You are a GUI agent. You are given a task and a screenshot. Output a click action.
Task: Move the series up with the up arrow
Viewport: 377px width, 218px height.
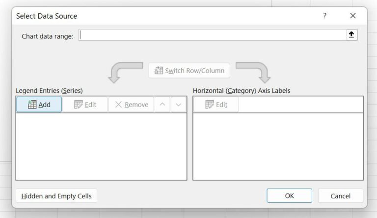(162, 105)
